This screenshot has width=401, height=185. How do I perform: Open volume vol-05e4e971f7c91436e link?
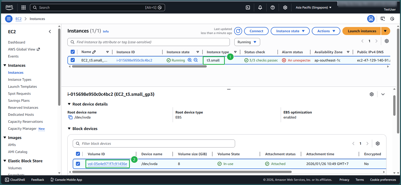[x=107, y=164]
